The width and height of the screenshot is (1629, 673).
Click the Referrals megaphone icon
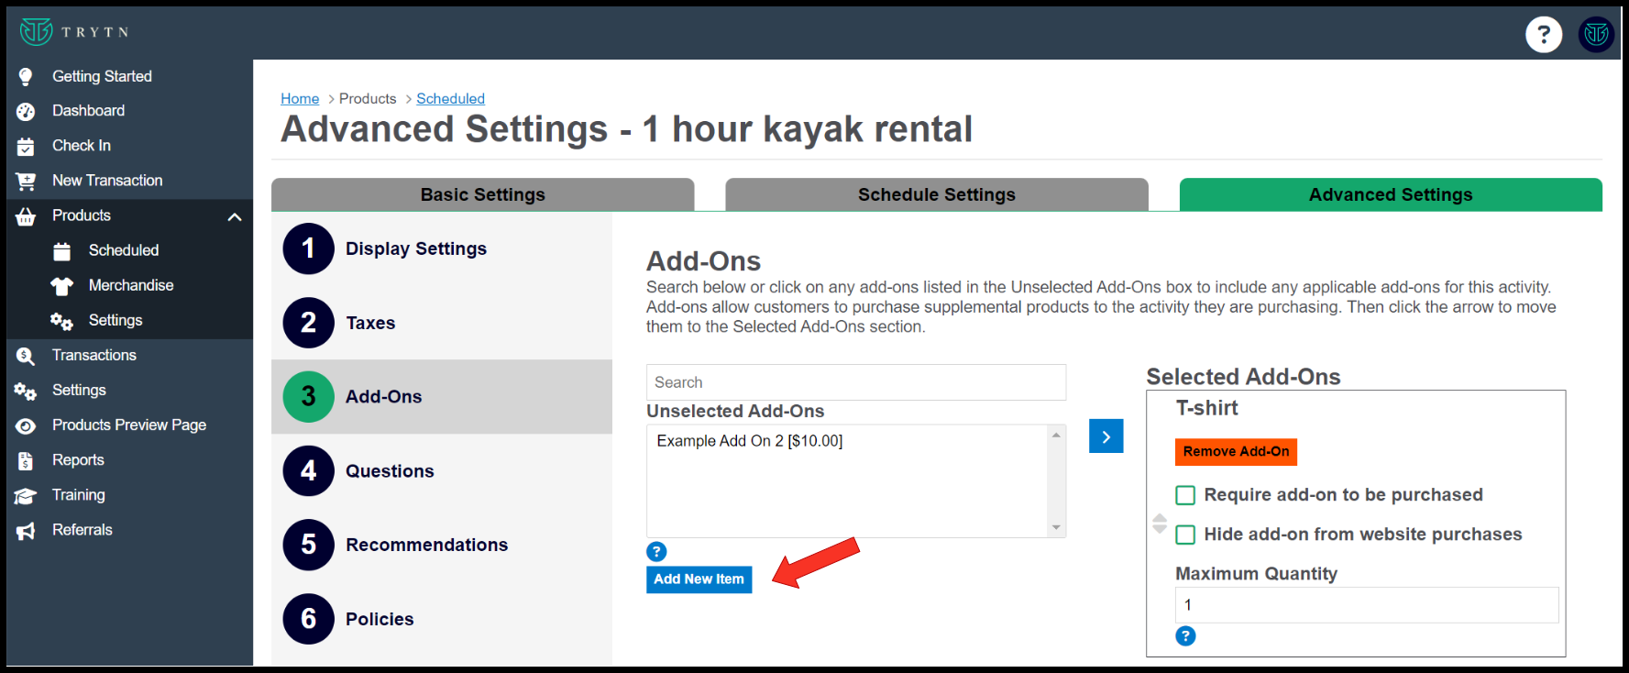click(26, 530)
